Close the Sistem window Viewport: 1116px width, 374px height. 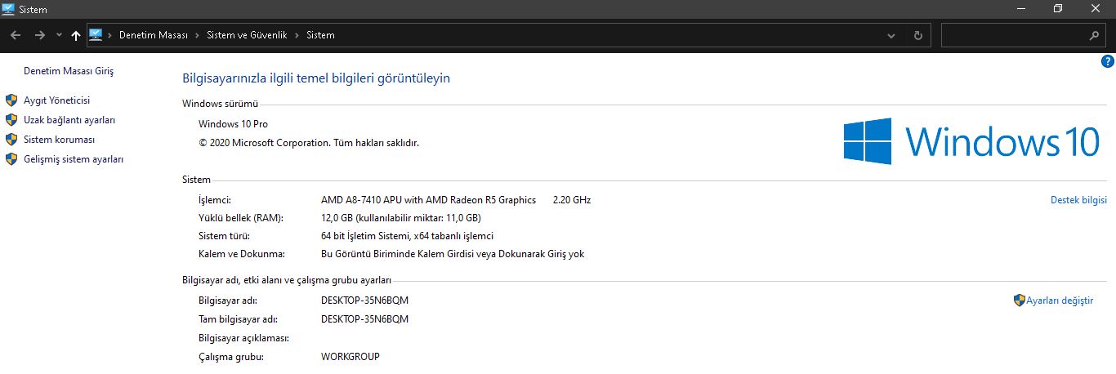[1096, 9]
